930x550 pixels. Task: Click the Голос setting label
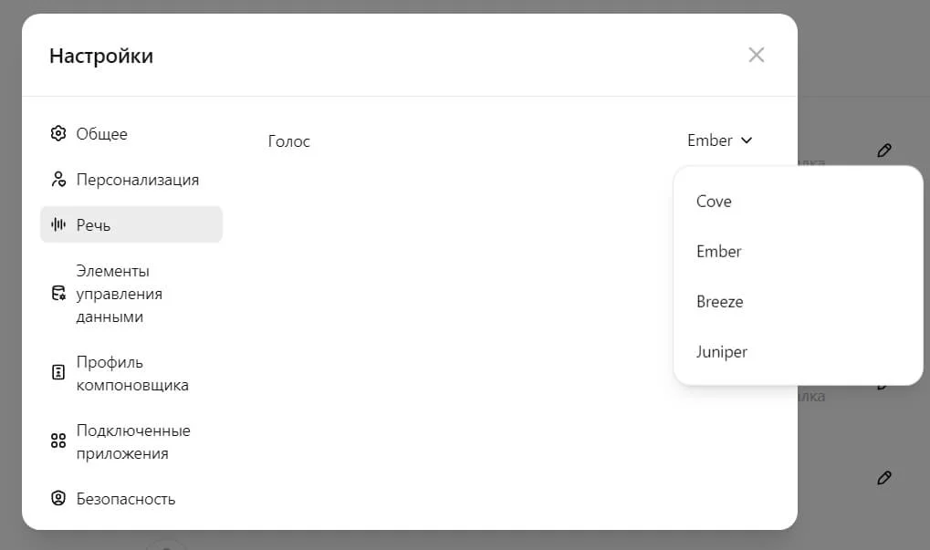coord(289,141)
